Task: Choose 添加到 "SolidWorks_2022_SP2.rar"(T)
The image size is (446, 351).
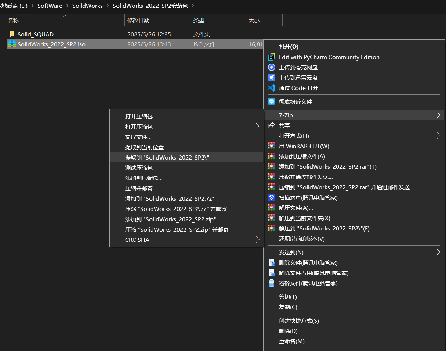Action: 354,166
